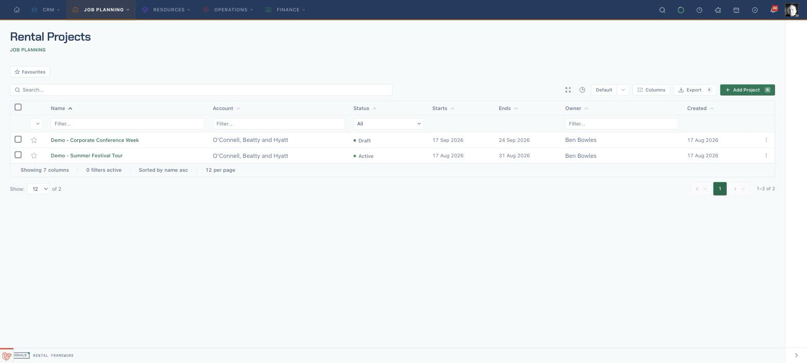
Task: Tick the Summer Festival Tour row checkbox
Action: click(x=18, y=155)
